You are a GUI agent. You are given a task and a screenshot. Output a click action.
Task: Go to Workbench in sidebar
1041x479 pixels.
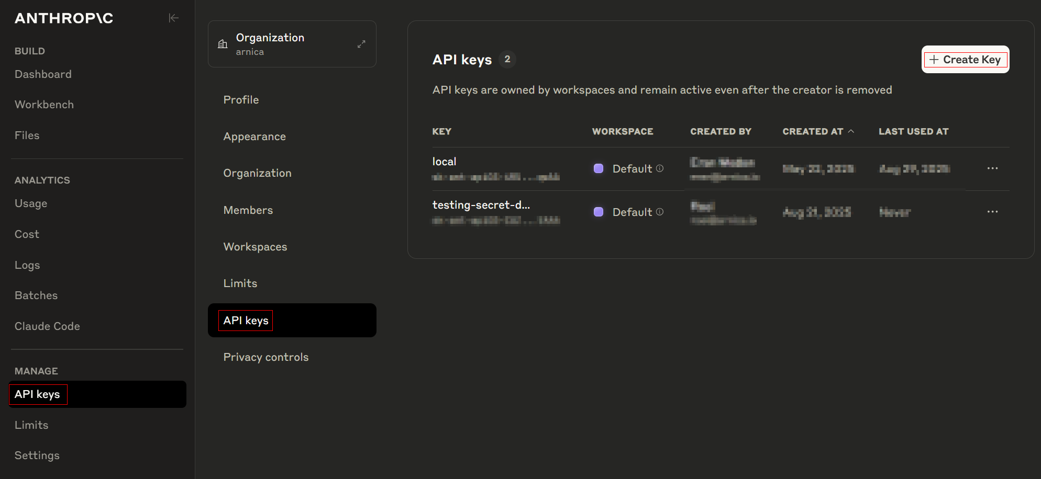pos(44,105)
